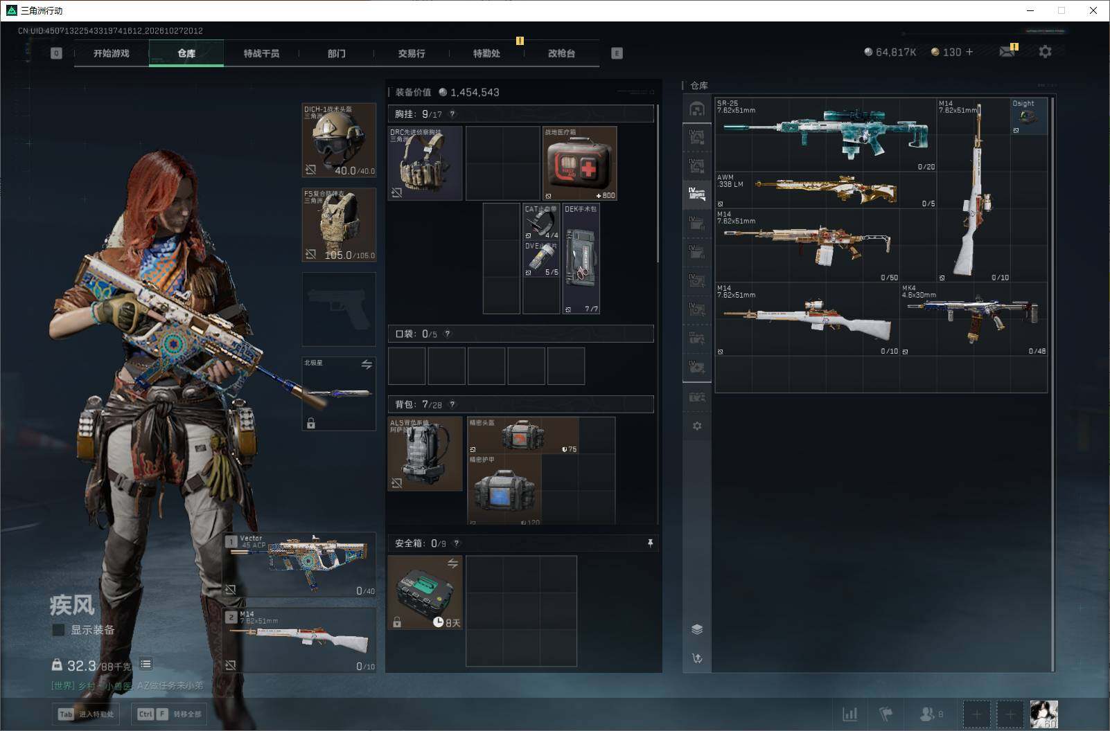Select the Osight item in warehouse

tap(1029, 116)
